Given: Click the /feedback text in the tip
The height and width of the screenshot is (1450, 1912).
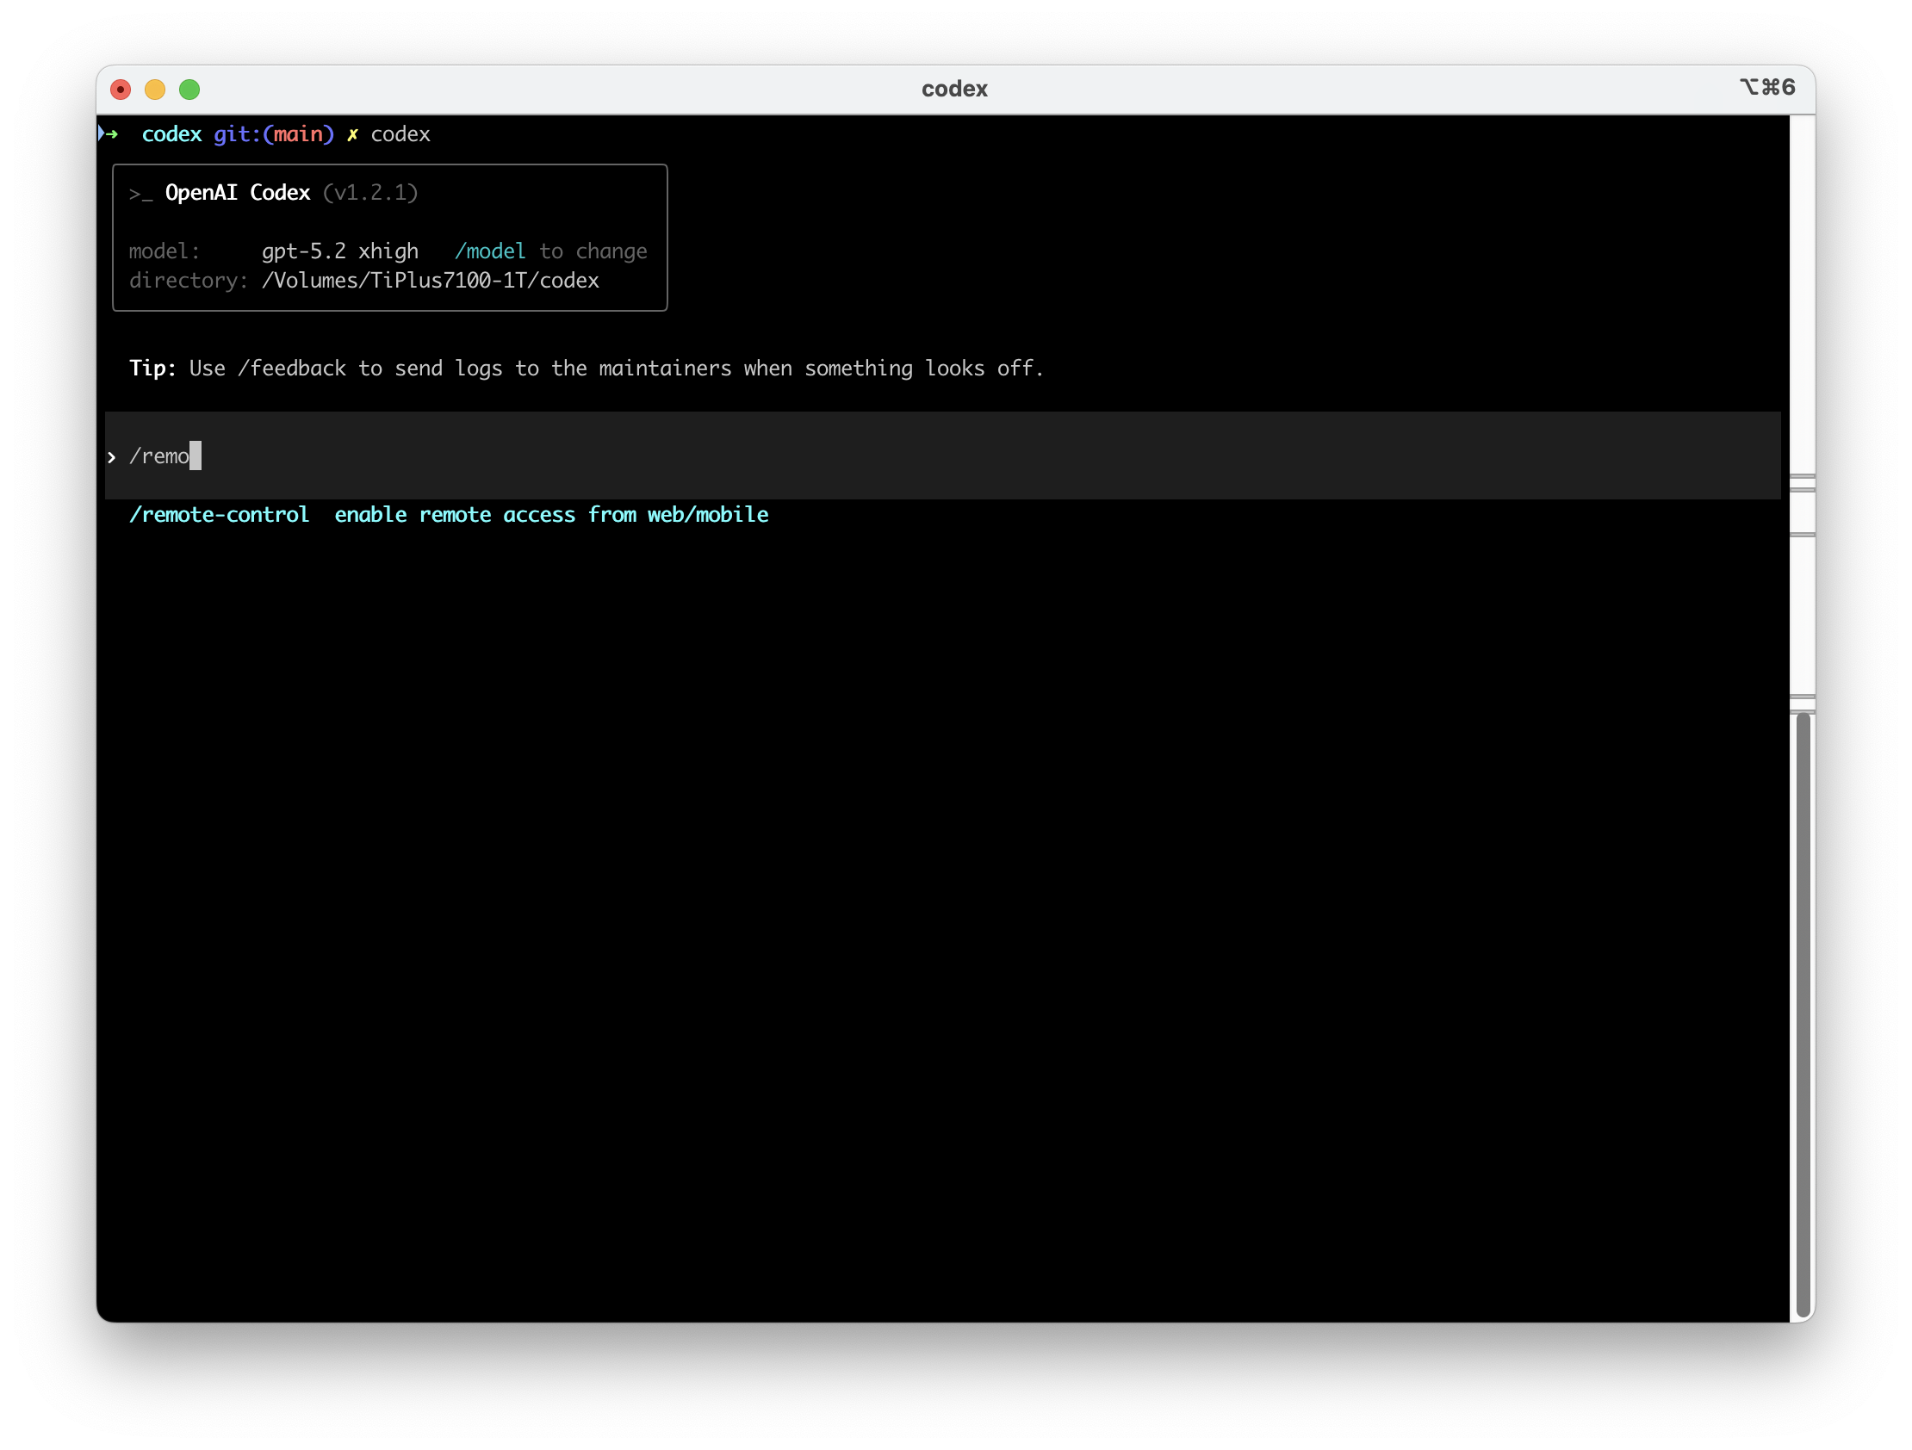Looking at the screenshot, I should [x=292, y=369].
